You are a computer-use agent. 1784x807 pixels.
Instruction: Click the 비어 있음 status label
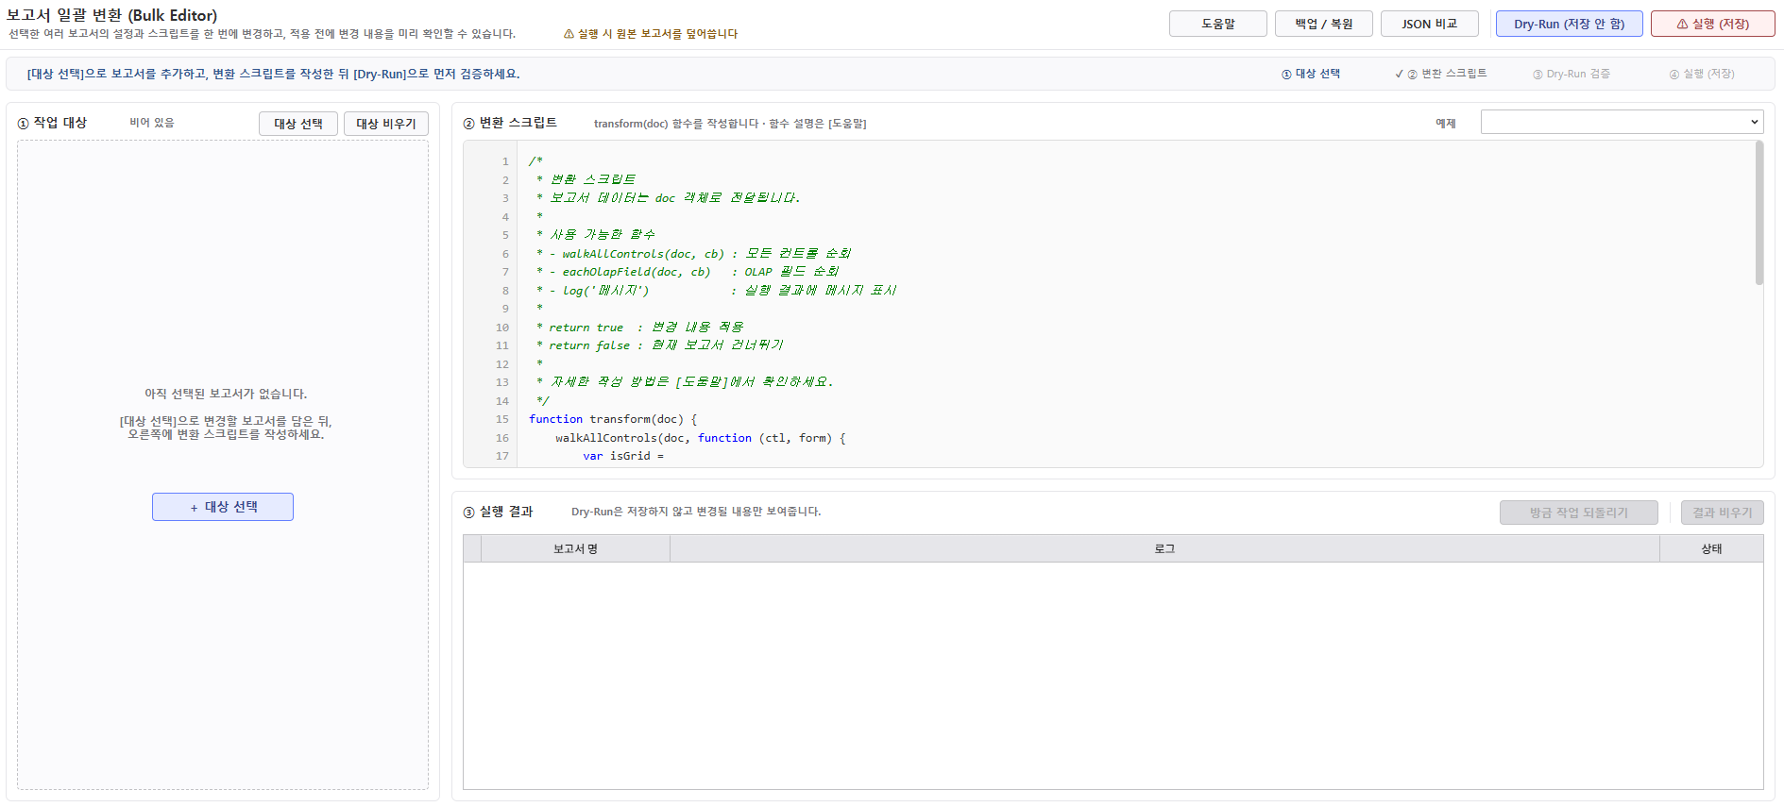[x=152, y=123]
